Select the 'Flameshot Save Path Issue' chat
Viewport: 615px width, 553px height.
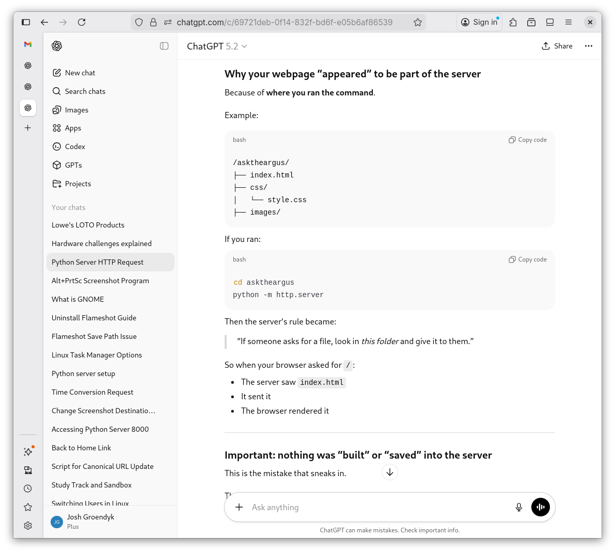[x=94, y=336]
